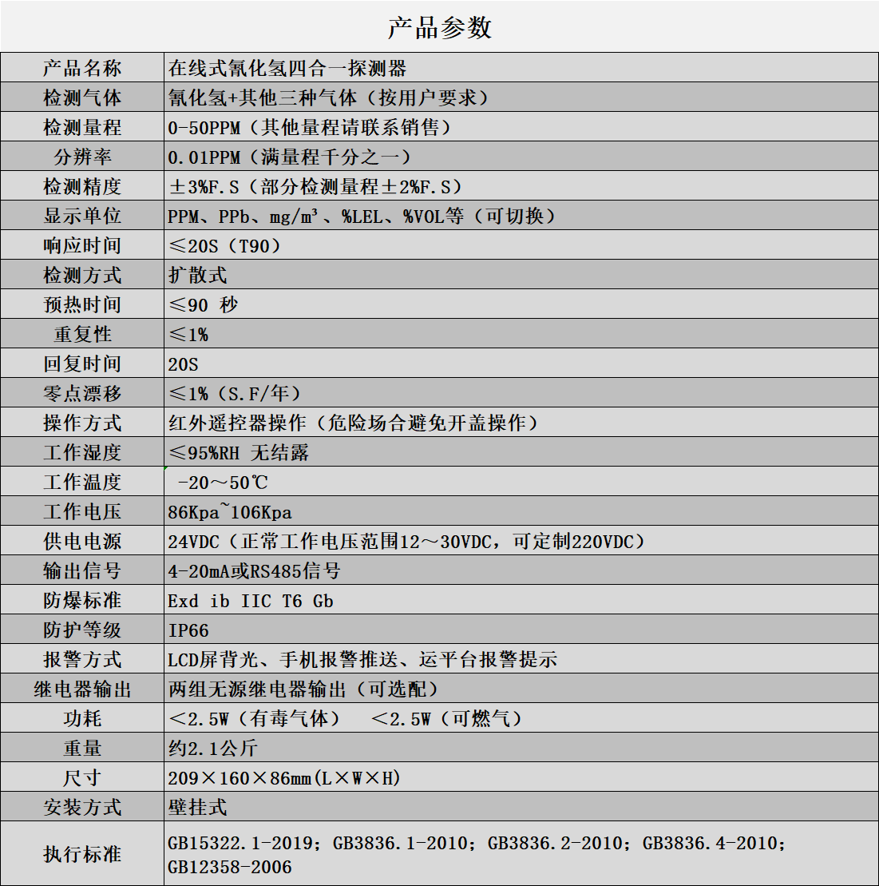
Task: Select the 显示单位 label cell
Action: pos(82,215)
